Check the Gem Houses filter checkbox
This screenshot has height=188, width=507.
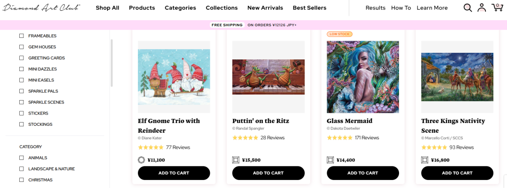tap(22, 47)
